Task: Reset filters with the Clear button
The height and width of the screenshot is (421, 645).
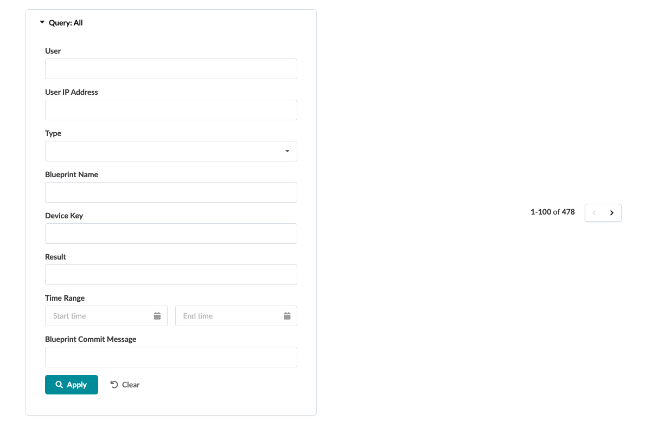Action: pos(125,385)
